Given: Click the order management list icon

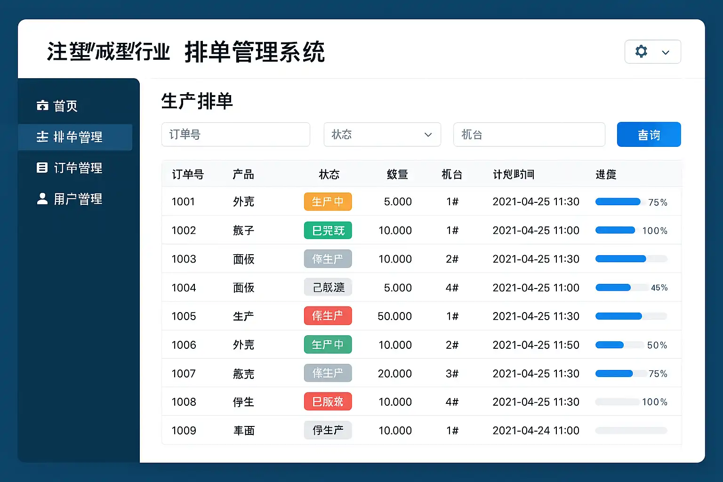Looking at the screenshot, I should (x=42, y=168).
